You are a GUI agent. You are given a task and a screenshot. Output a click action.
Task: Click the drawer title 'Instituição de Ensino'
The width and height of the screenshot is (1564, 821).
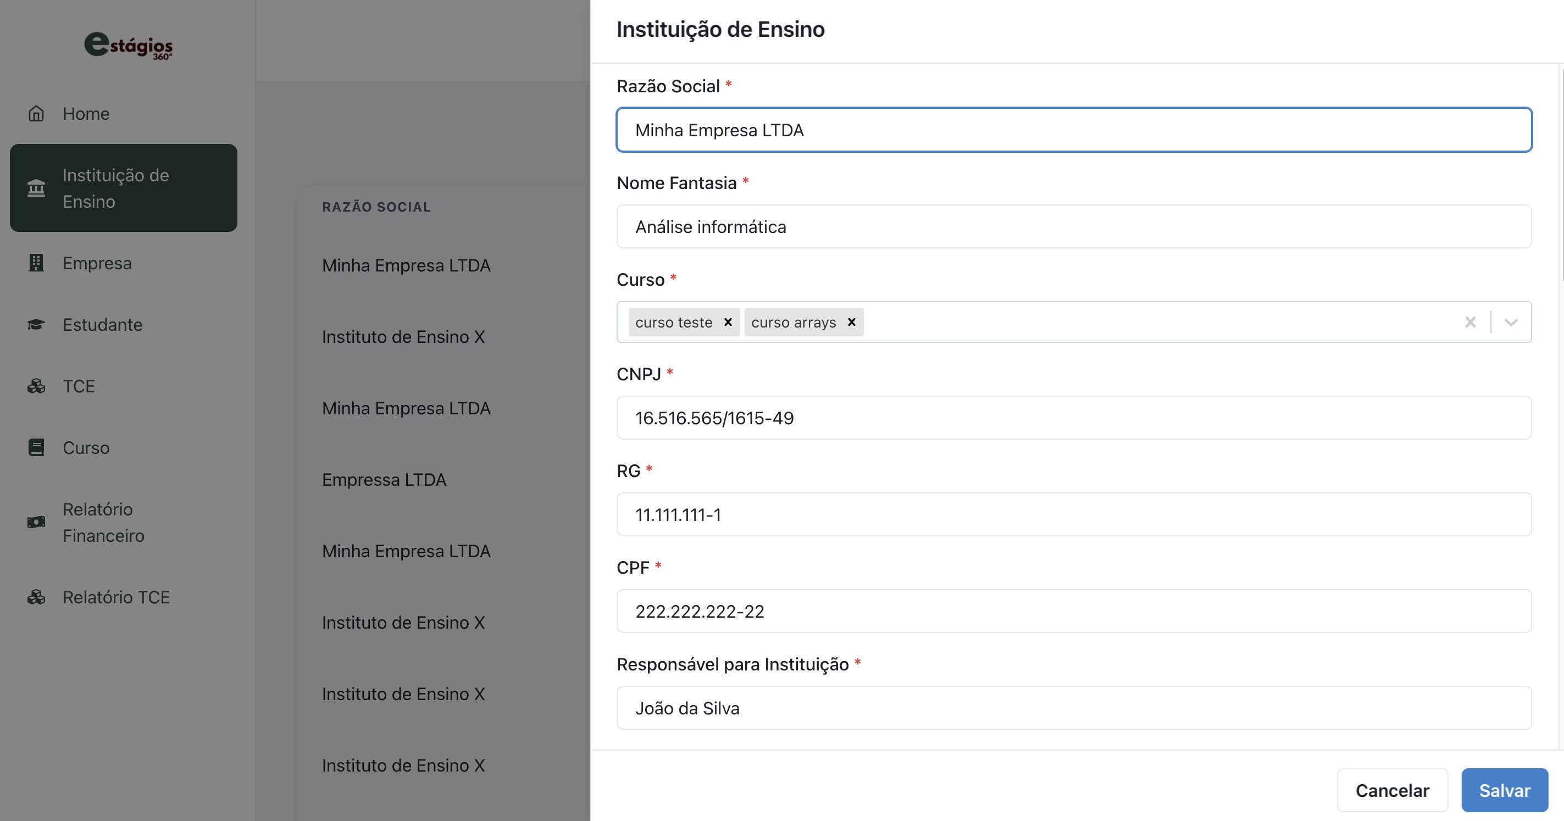point(720,29)
